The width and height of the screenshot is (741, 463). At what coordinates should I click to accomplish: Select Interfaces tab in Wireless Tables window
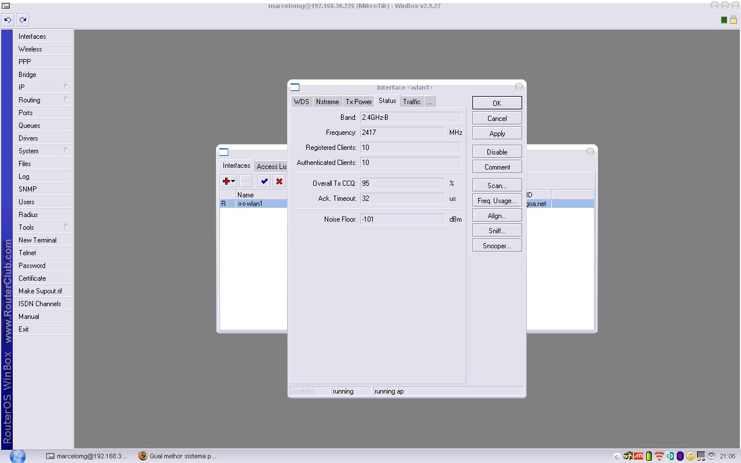(x=237, y=166)
